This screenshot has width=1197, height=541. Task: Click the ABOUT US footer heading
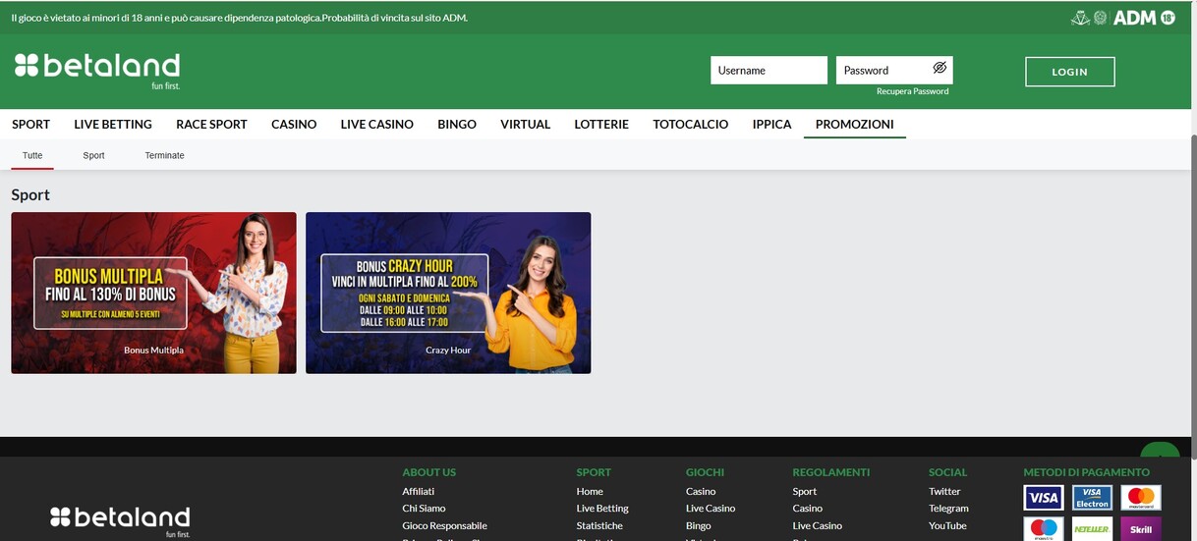pos(429,472)
